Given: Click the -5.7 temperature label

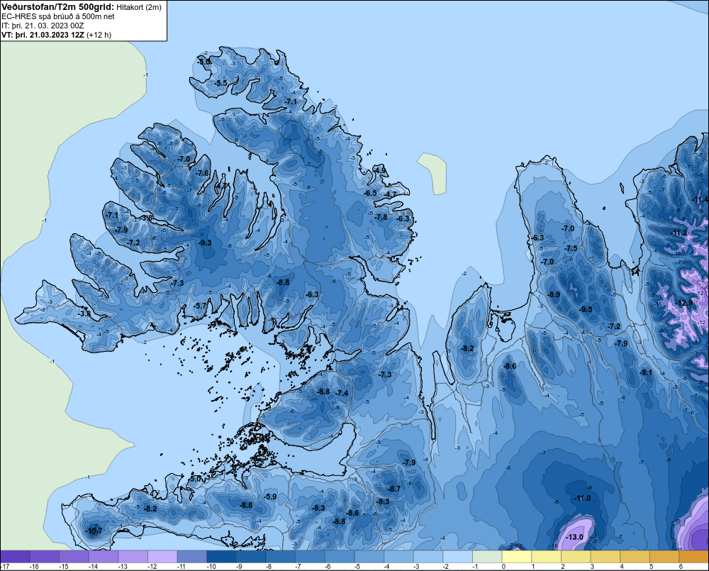Looking at the screenshot, I should [x=199, y=306].
